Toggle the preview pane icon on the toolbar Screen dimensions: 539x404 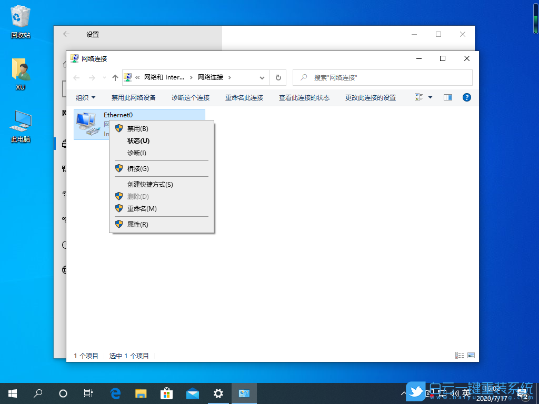tap(447, 97)
